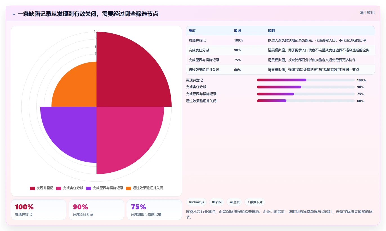Click the 发现并登记 label in the progress list
Image resolution: width=386 pixels, height=231 pixels.
pyautogui.click(x=194, y=80)
